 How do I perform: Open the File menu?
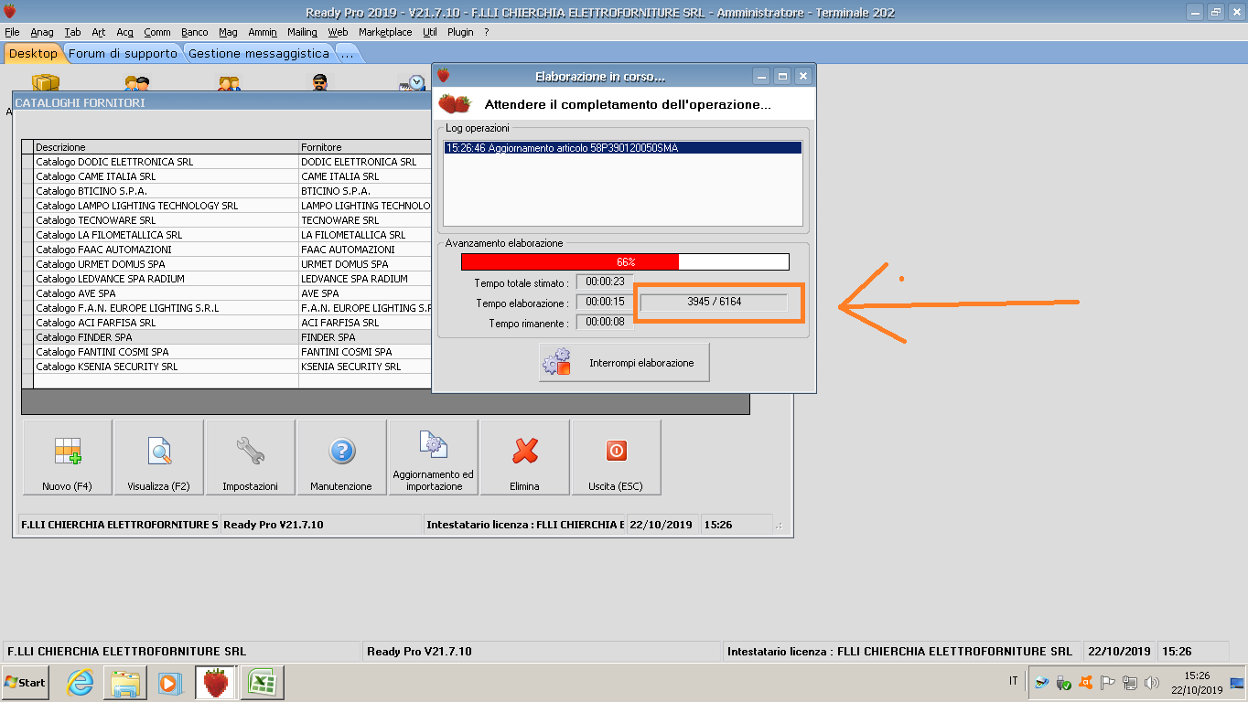12,32
